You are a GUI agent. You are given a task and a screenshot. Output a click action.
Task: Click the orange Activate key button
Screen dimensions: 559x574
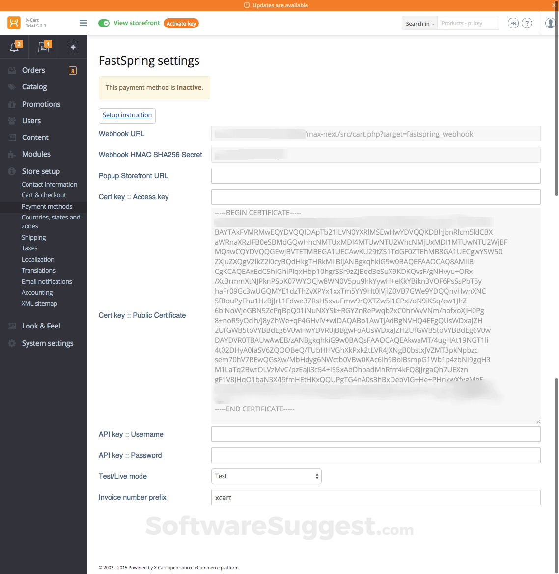pos(181,23)
